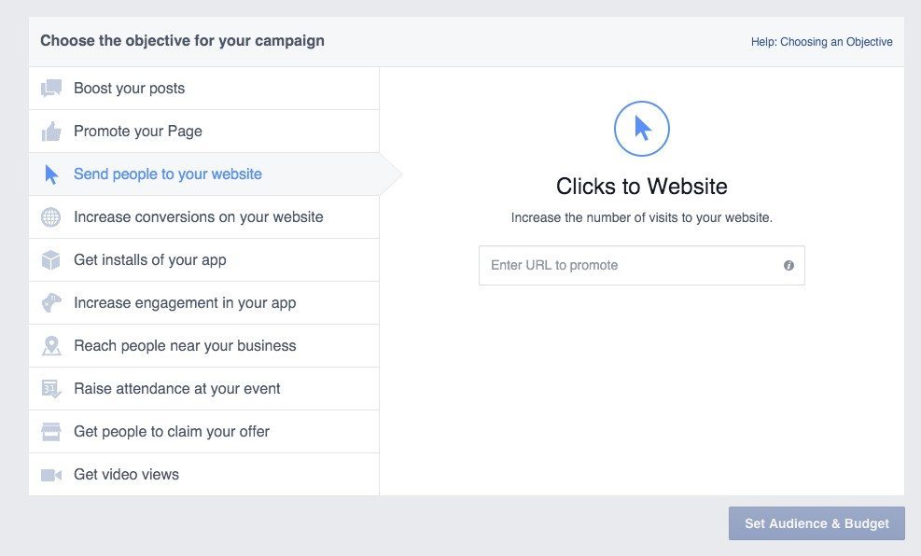This screenshot has height=556, width=921.
Task: Click the map pin icon for local business
Action: click(x=50, y=346)
